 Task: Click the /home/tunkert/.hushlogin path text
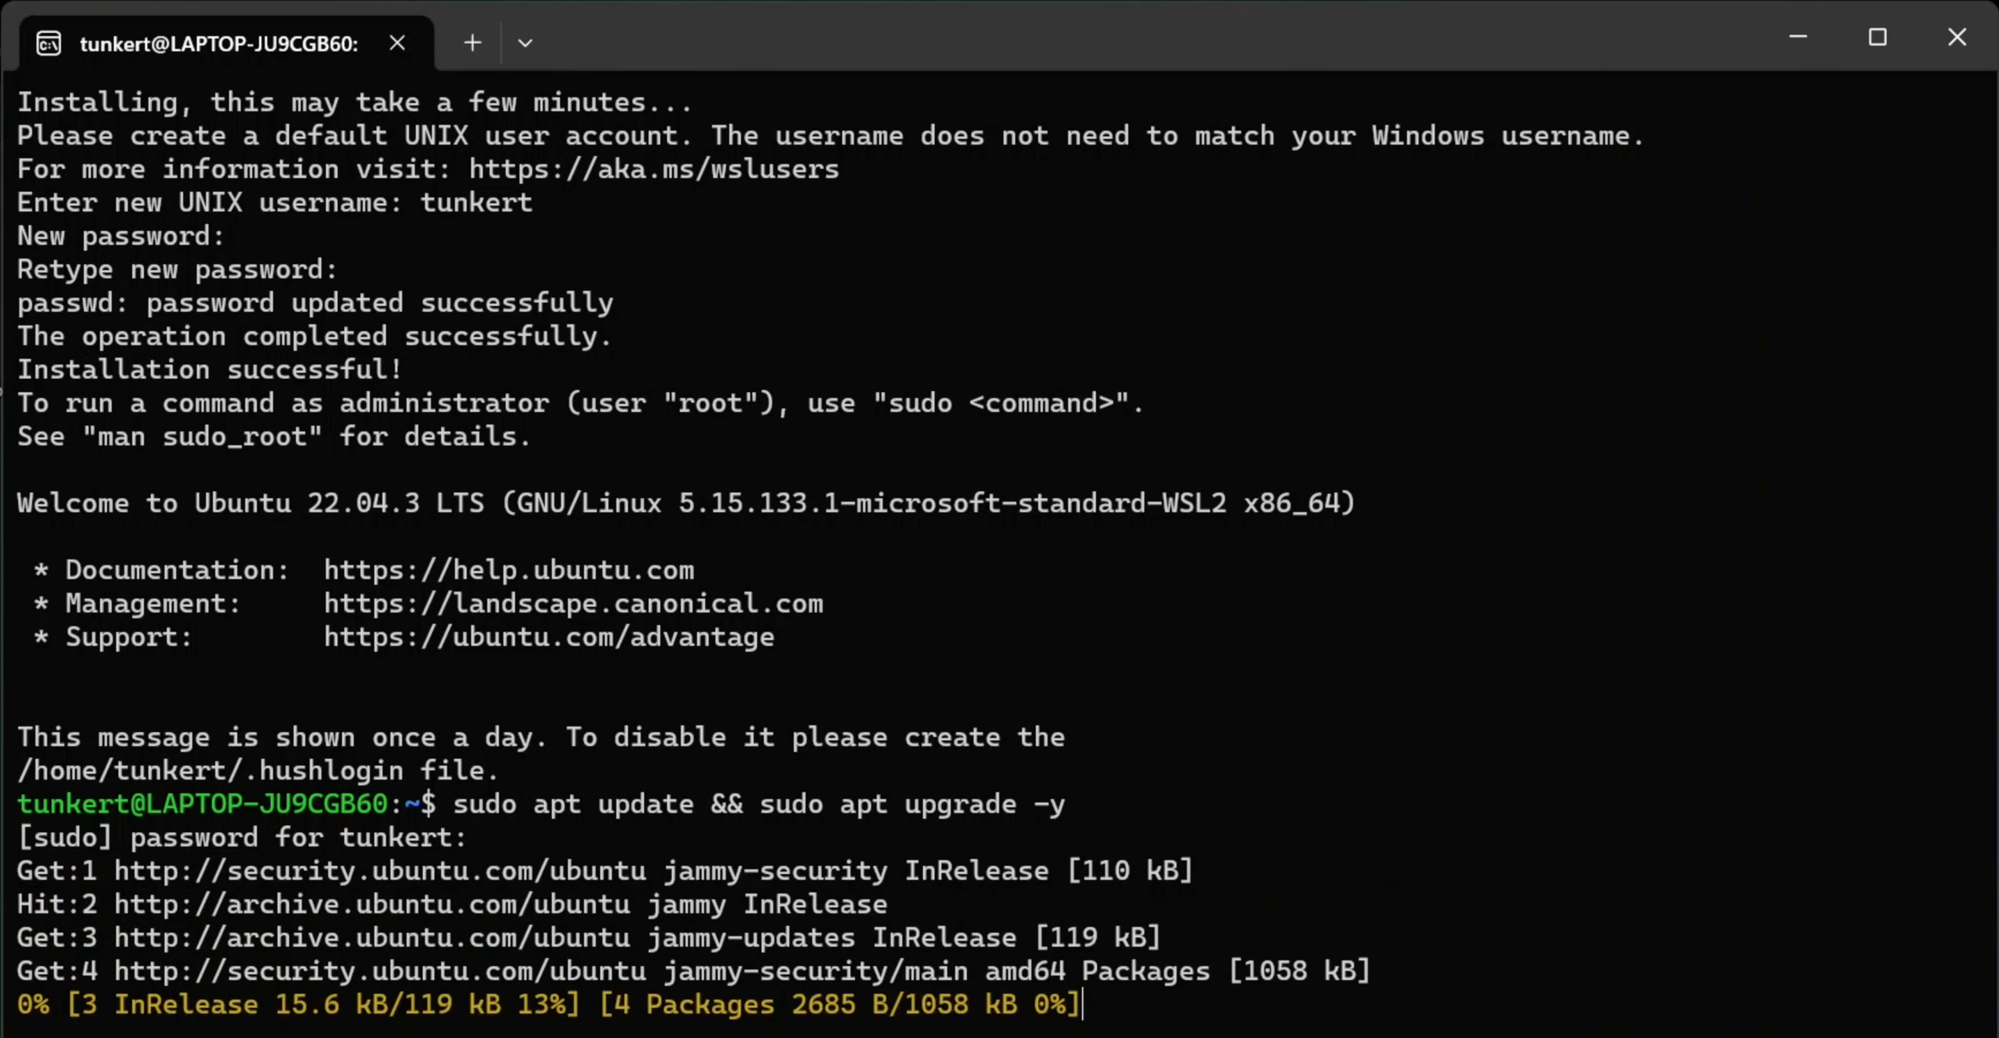[210, 770]
